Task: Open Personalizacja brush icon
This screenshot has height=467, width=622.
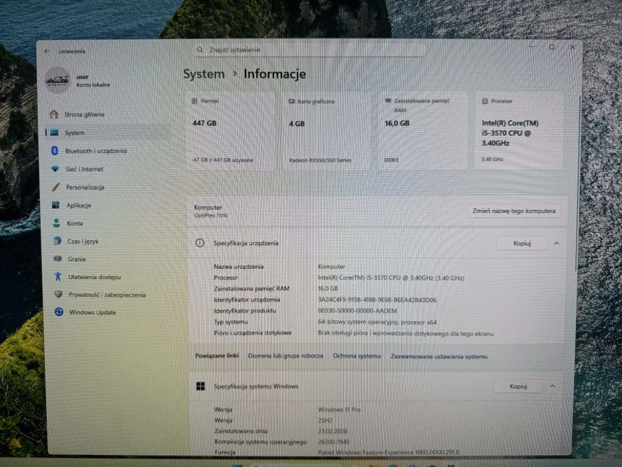Action: 56,187
